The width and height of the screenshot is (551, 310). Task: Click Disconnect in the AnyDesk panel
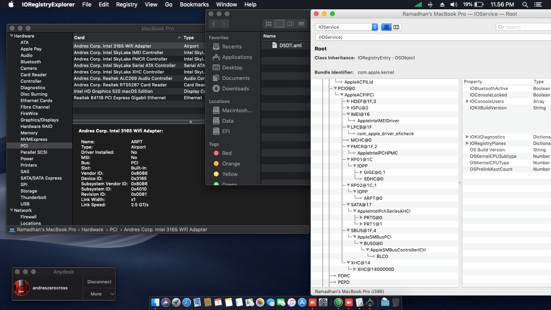pos(99,282)
